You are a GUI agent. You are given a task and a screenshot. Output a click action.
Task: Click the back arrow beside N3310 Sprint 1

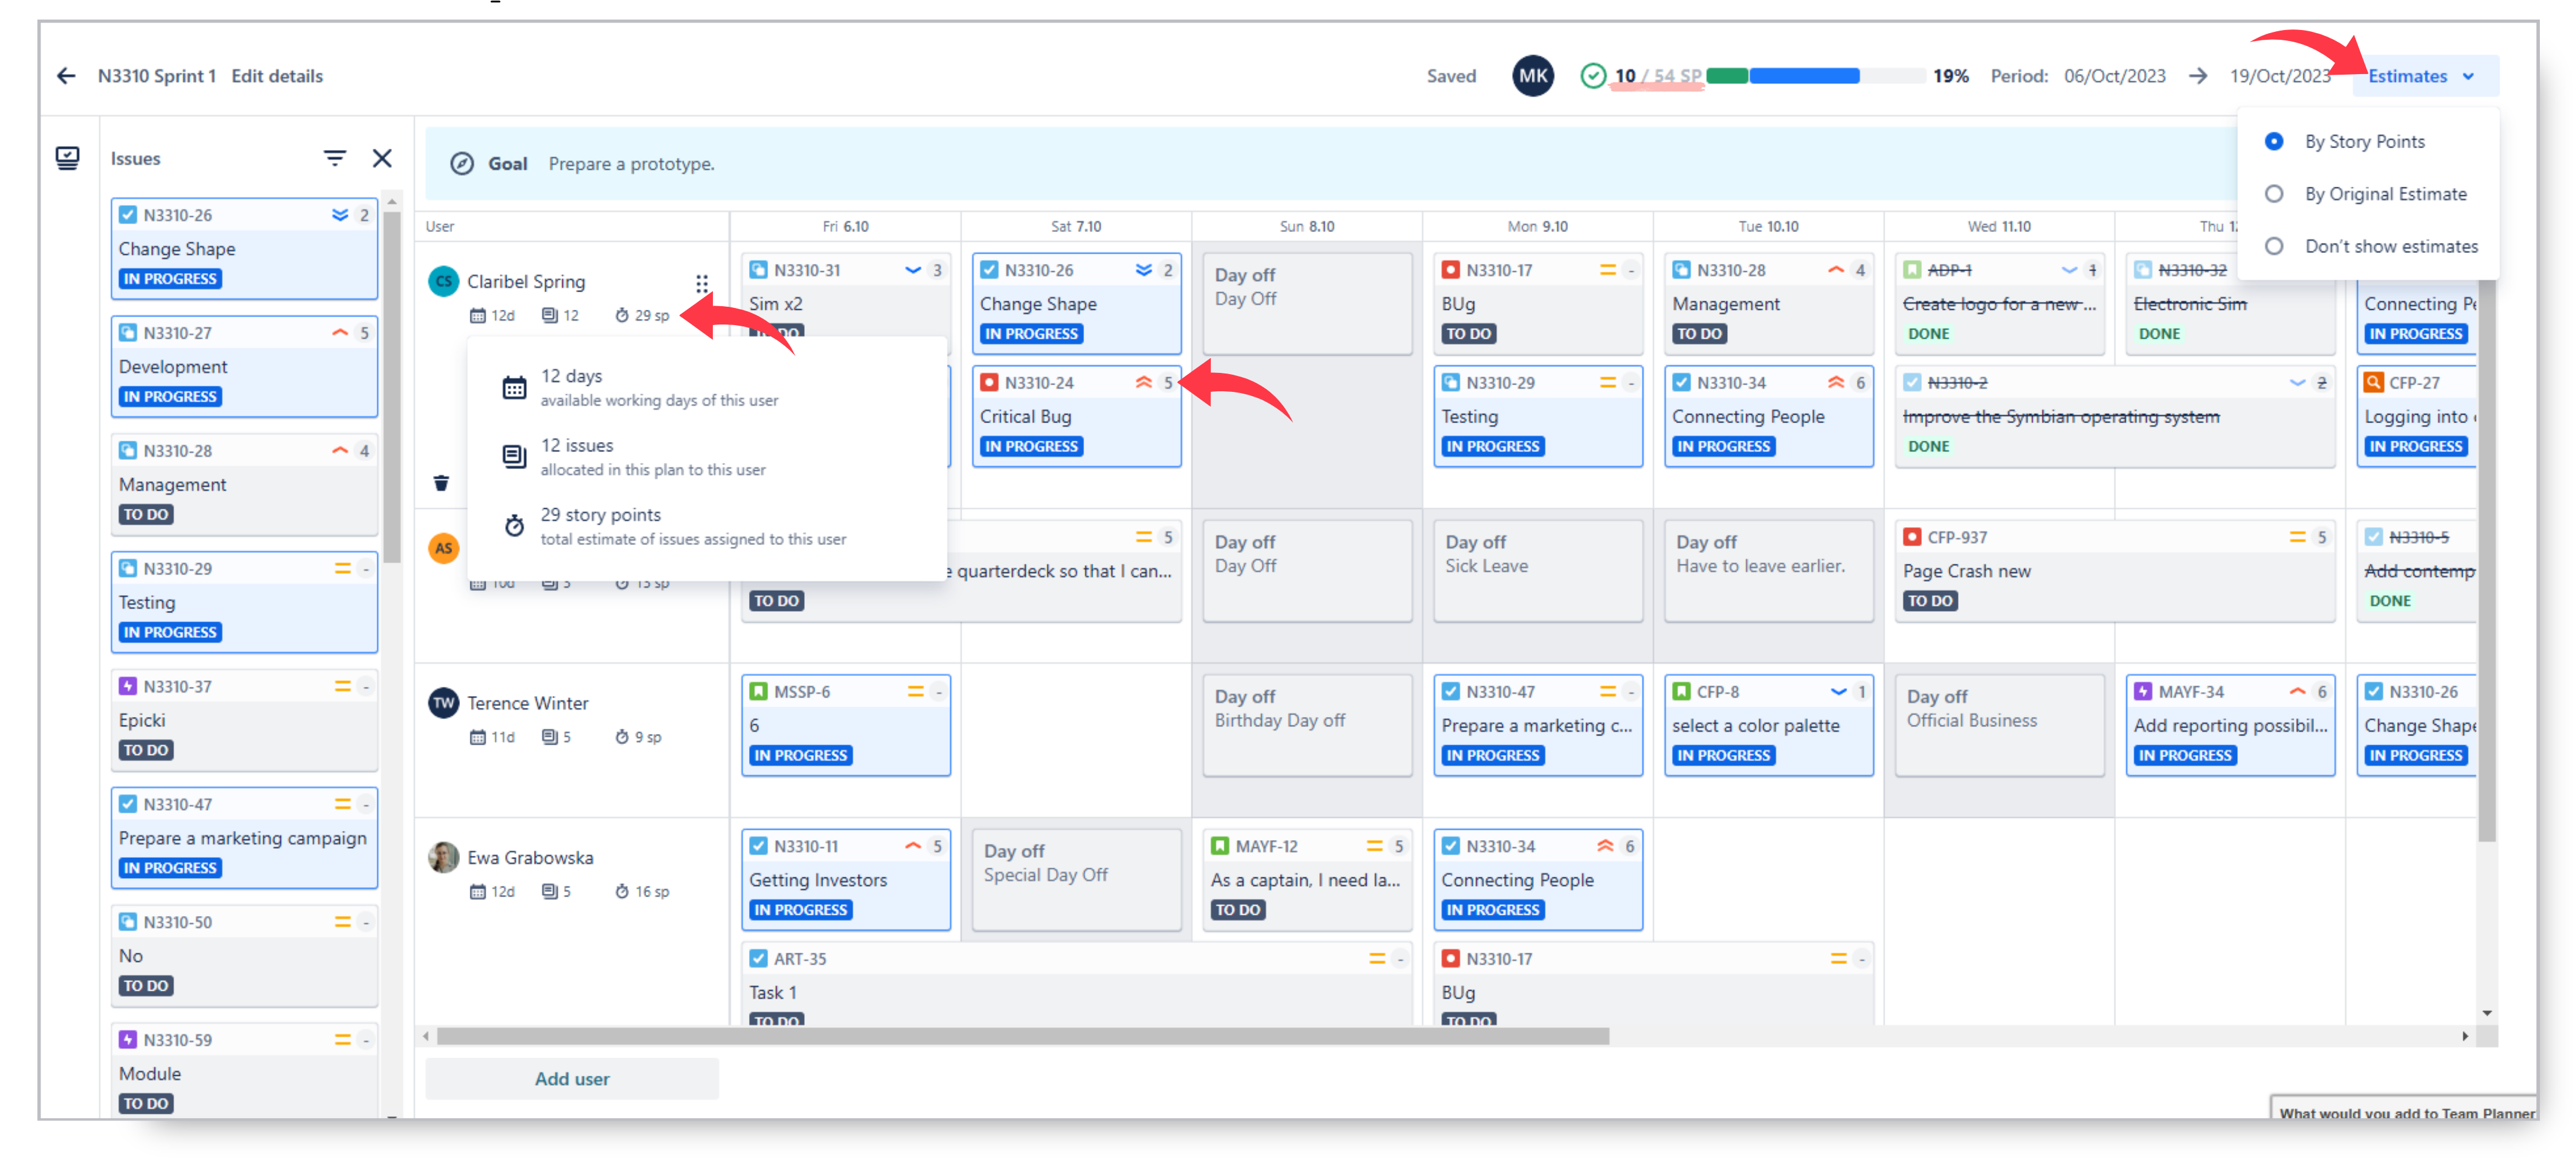pyautogui.click(x=66, y=76)
